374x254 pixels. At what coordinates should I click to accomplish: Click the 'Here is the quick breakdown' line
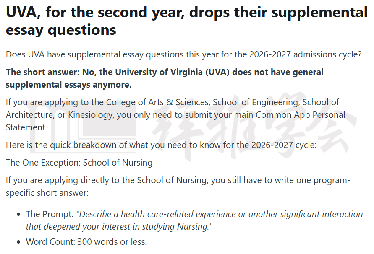pyautogui.click(x=161, y=145)
